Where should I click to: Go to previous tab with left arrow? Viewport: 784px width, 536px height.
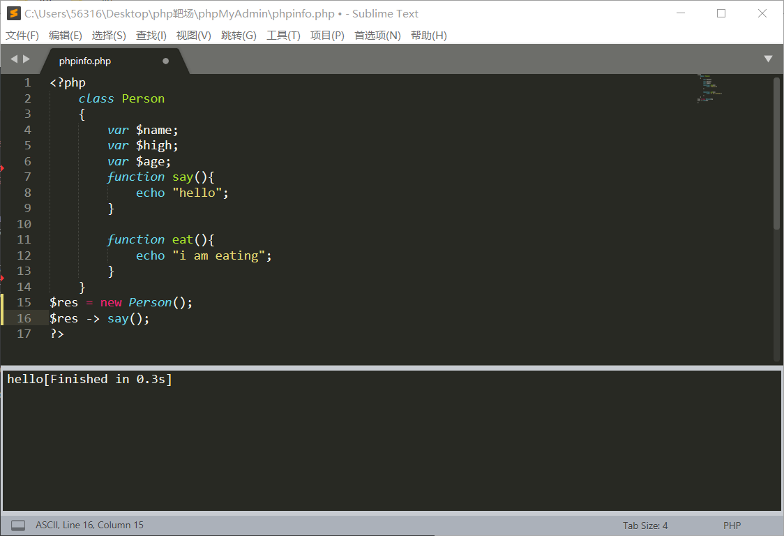[x=14, y=59]
